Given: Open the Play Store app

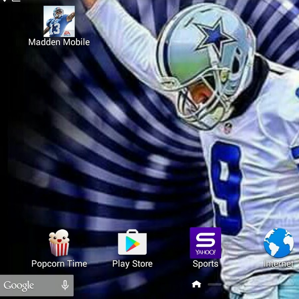Looking at the screenshot, I should coord(132,242).
